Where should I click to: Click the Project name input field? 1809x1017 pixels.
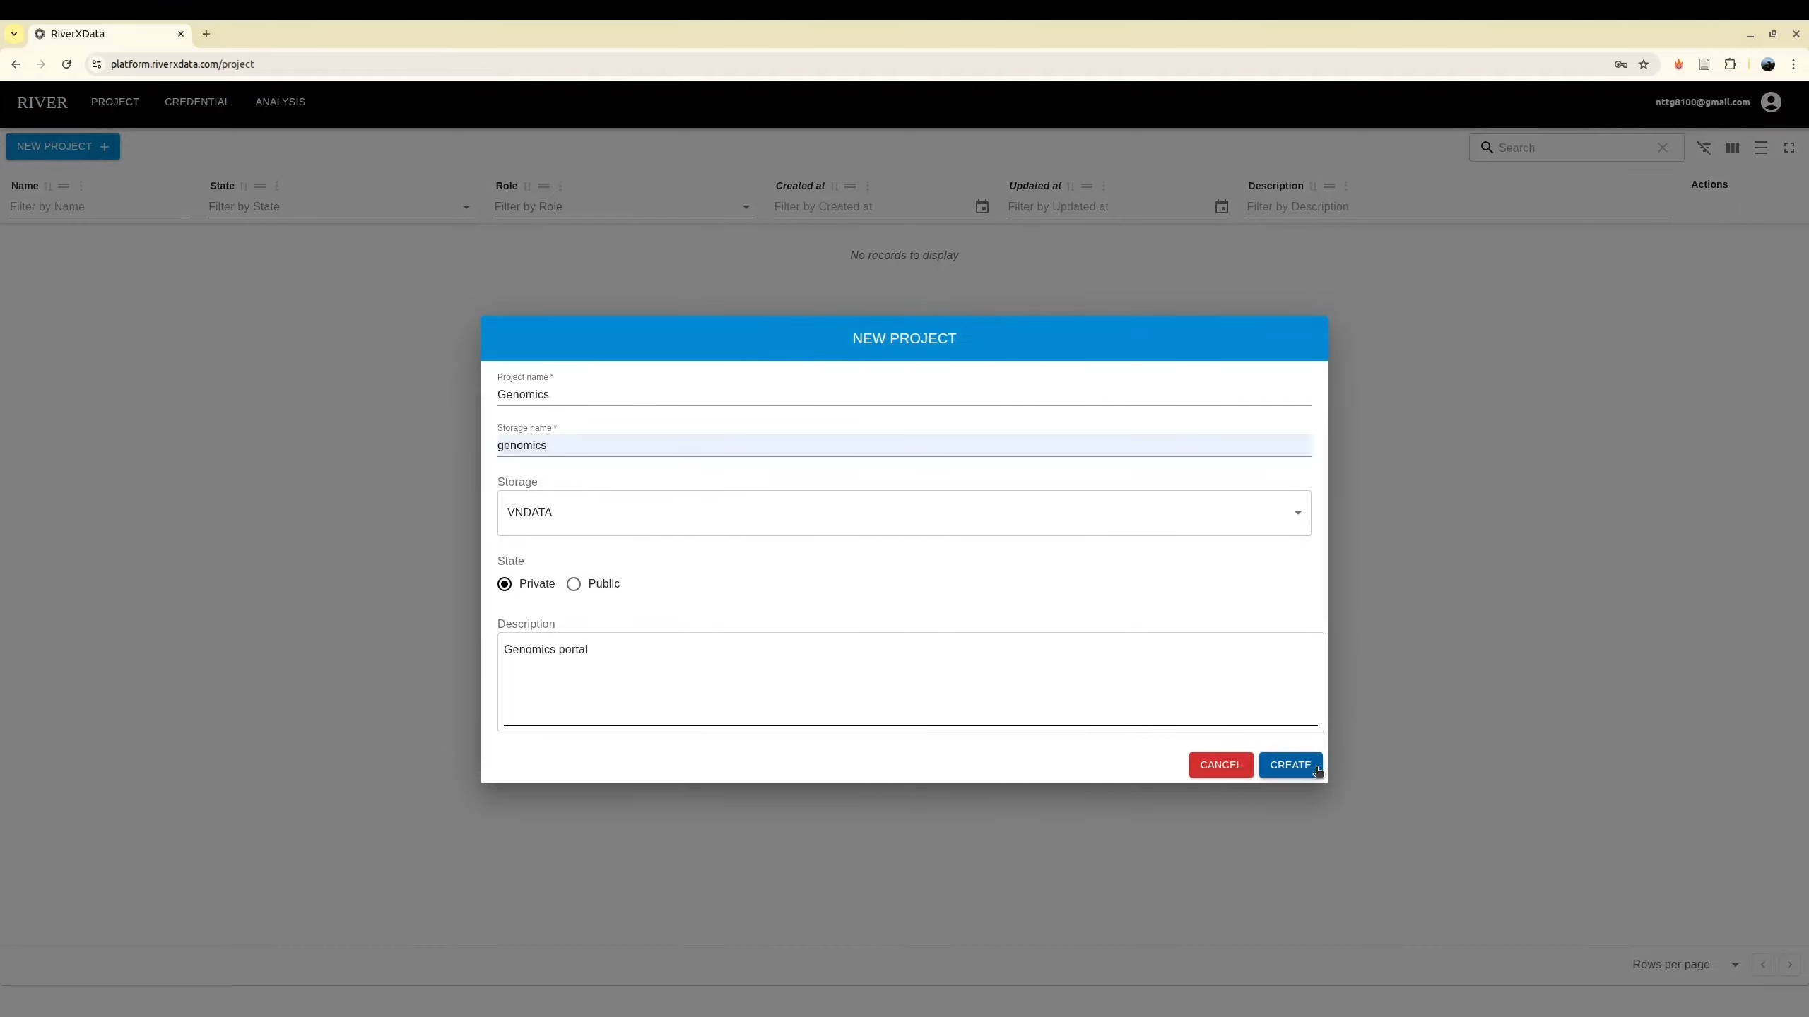904,395
